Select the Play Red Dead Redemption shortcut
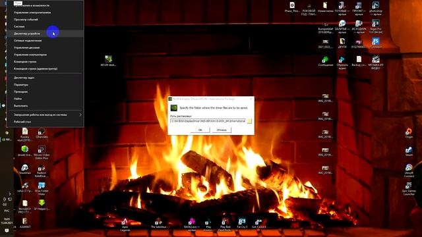The image size is (422, 237). pyautogui.click(x=225, y=224)
